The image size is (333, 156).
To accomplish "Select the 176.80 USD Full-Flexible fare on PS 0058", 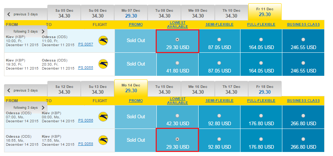I will (261, 139).
